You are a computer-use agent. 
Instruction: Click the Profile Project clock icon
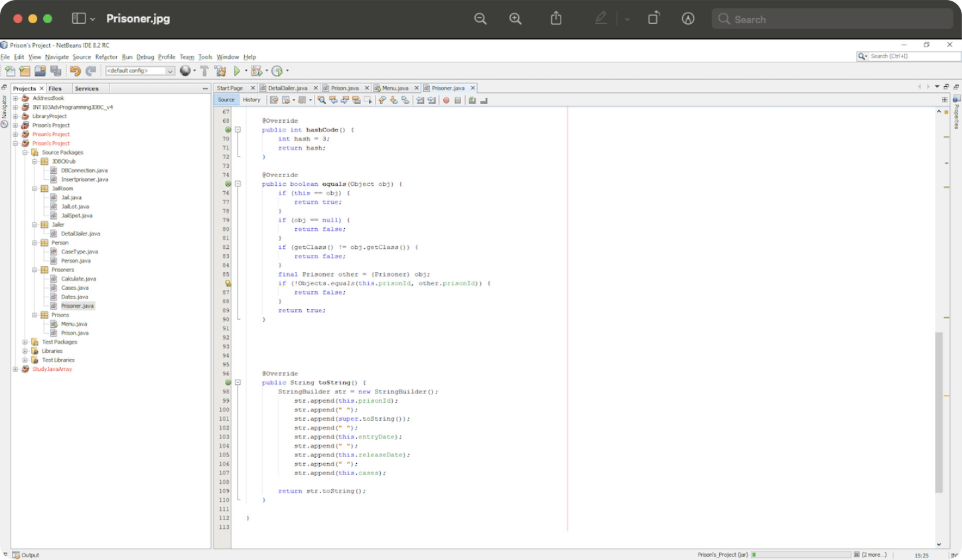pos(277,71)
